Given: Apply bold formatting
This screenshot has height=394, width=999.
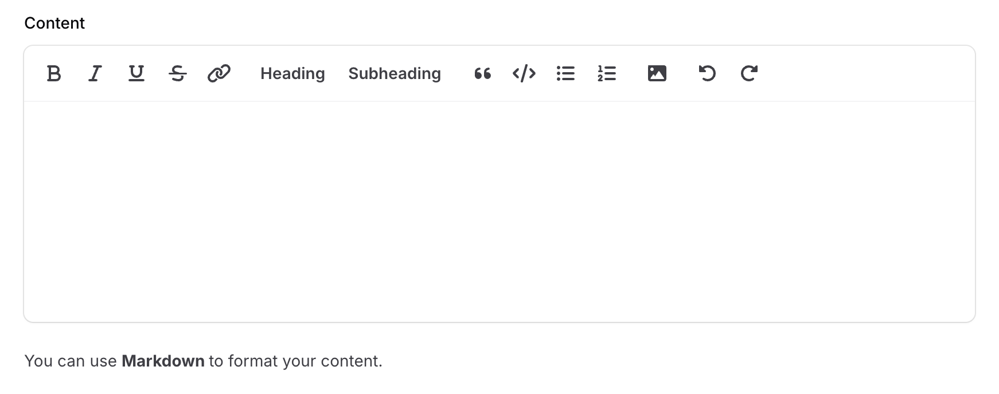Looking at the screenshot, I should (54, 73).
